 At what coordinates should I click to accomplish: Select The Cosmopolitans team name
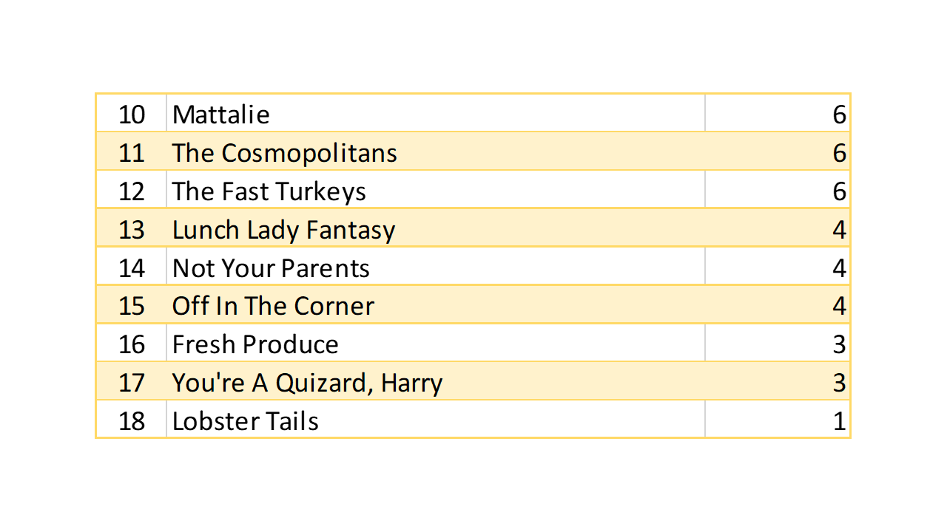pyautogui.click(x=285, y=153)
